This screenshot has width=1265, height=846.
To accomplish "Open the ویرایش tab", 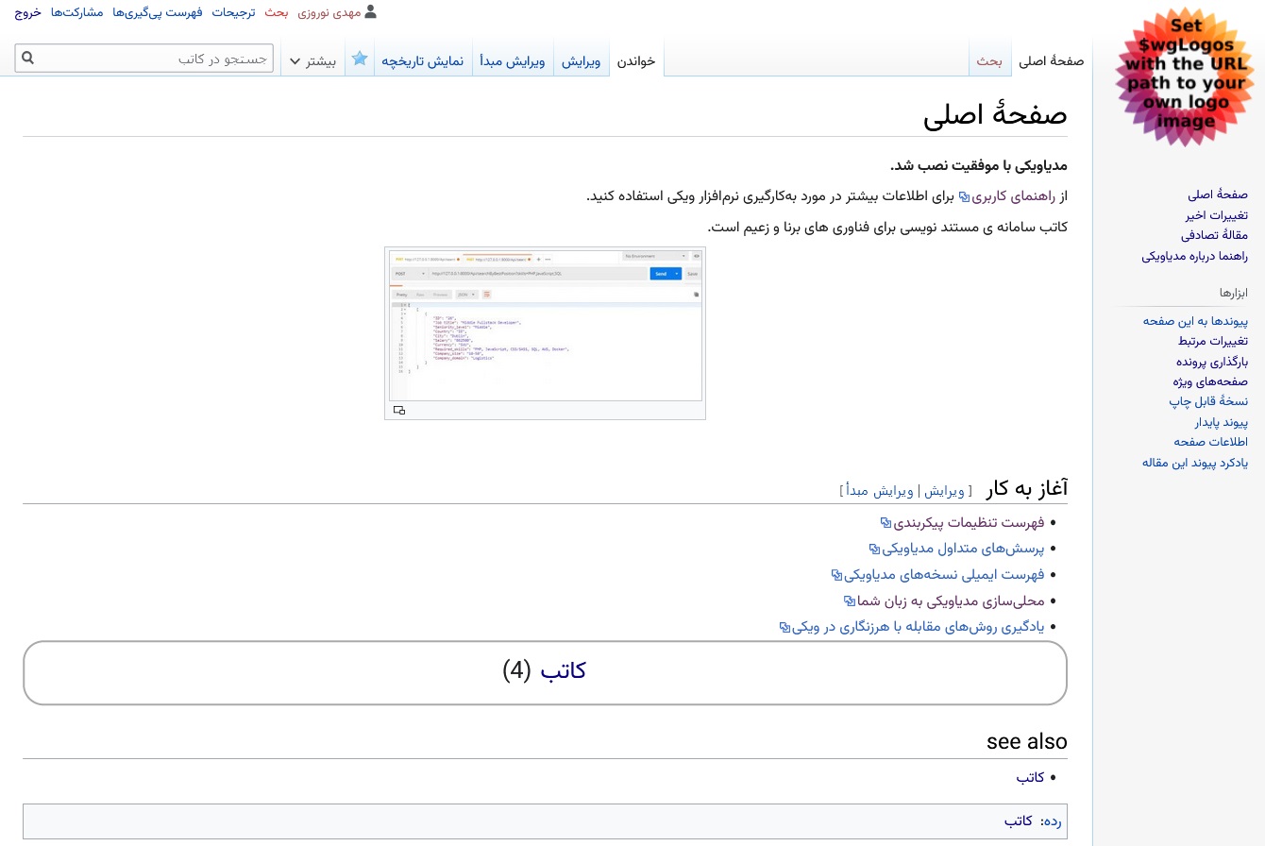I will [582, 61].
